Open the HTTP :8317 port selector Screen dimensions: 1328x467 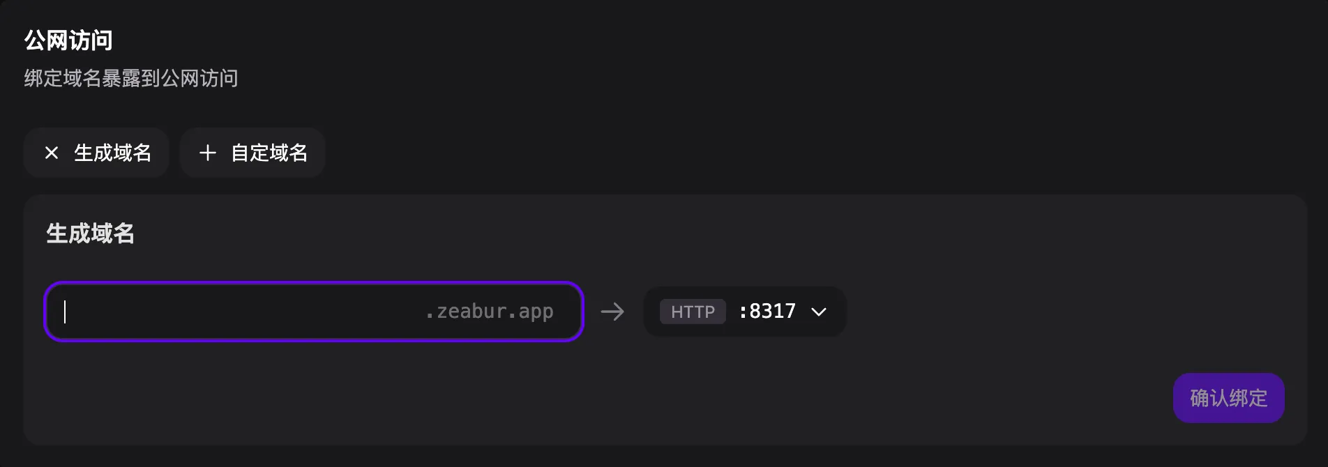[x=744, y=312]
